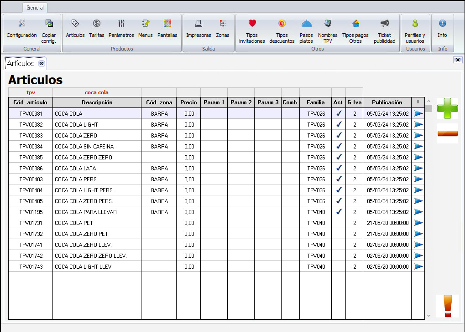Open Articulos from the ribbon
The image size is (465, 332).
point(75,29)
